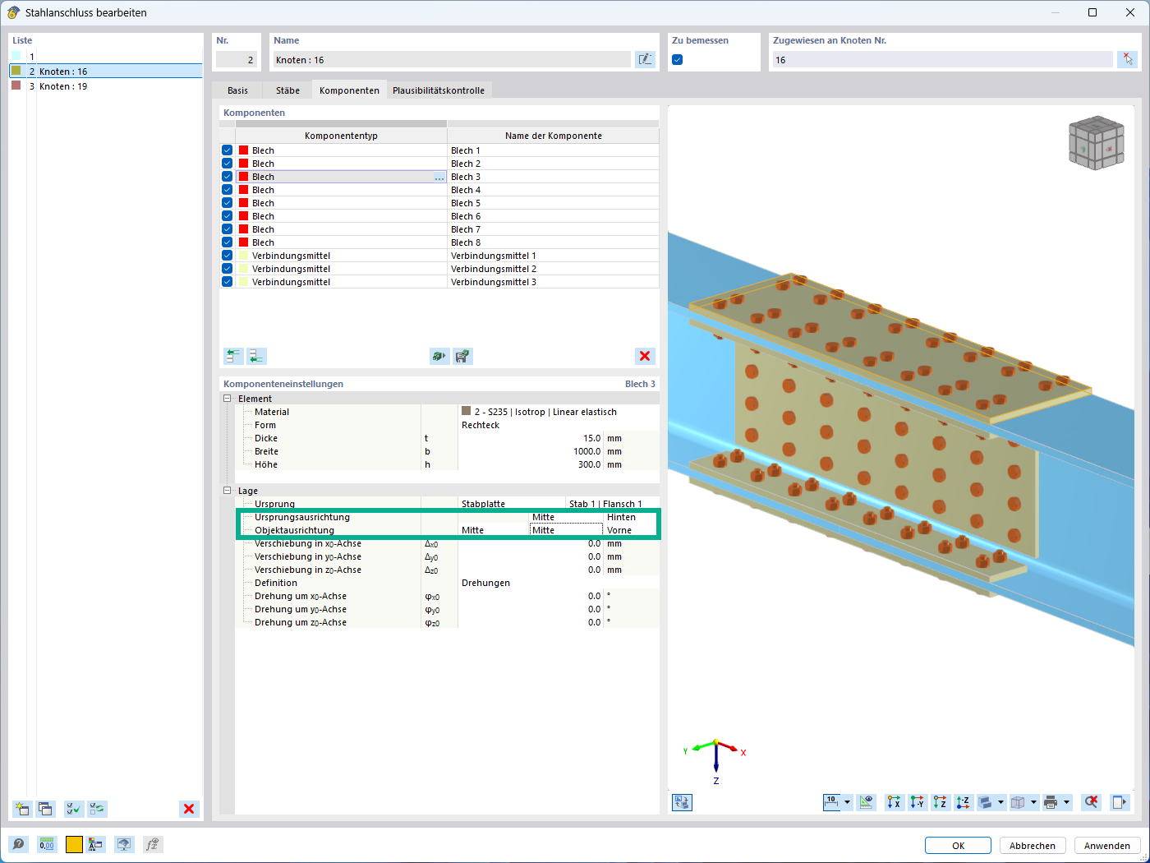1150x863 pixels.
Task: Click the second green component icon under the table
Action: (x=257, y=356)
